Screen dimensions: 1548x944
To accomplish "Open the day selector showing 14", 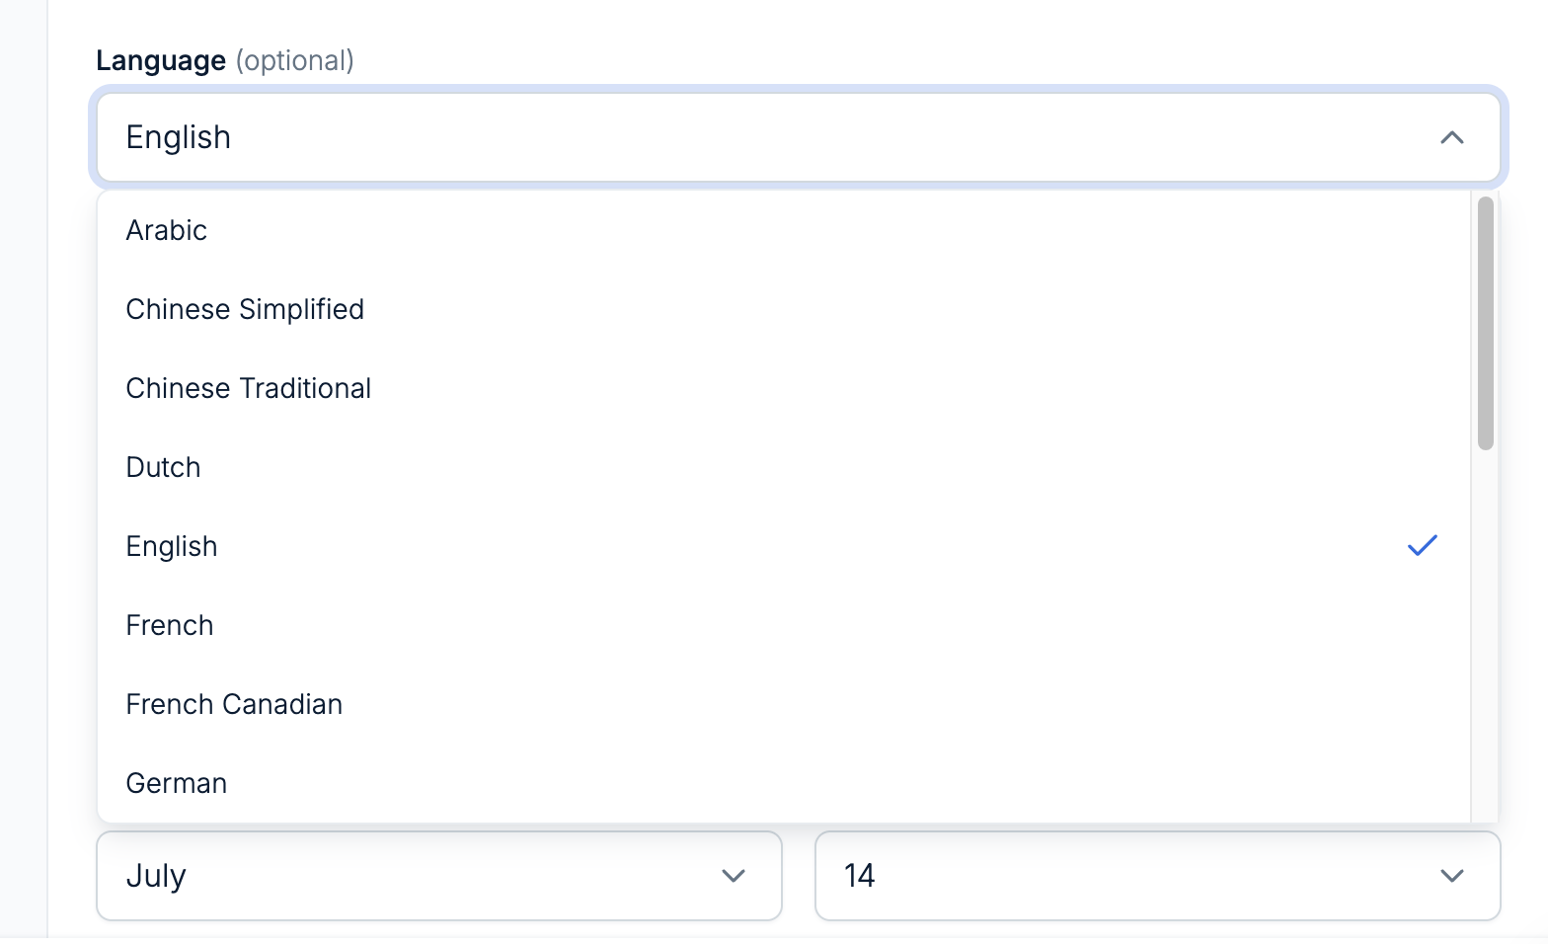I will point(1158,876).
